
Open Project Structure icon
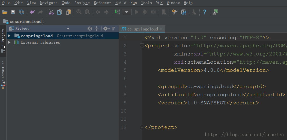(183, 12)
